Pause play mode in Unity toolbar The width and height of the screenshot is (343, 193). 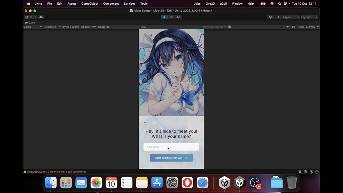tap(171, 17)
